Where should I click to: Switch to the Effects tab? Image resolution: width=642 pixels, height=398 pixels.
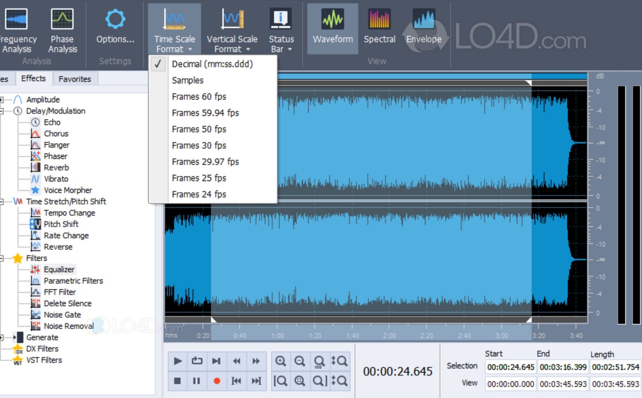[33, 78]
